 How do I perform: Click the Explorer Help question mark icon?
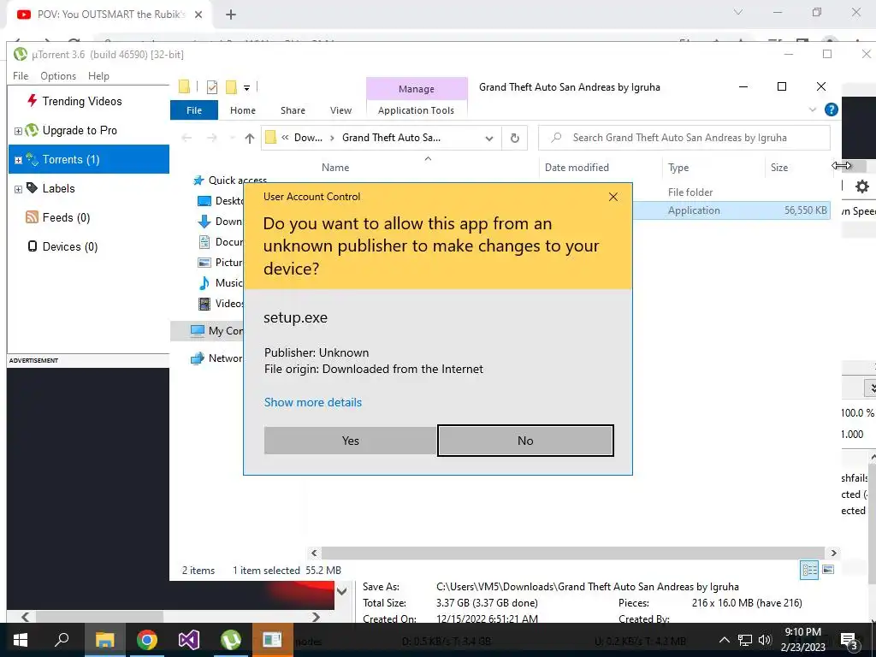coord(832,109)
